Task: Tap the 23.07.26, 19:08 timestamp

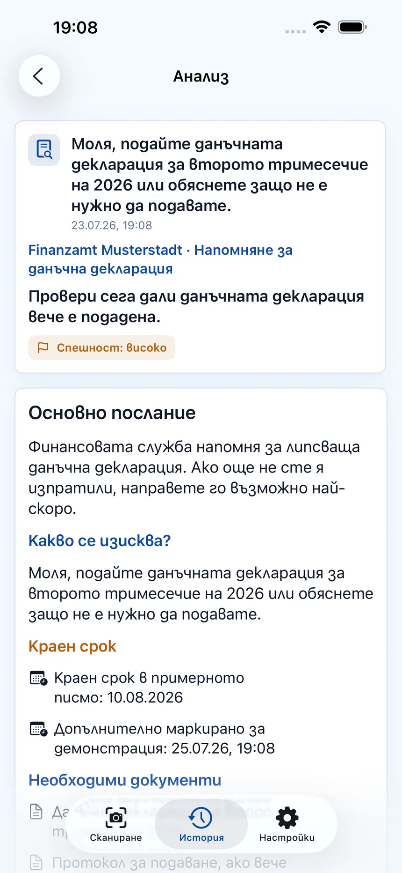Action: click(112, 225)
